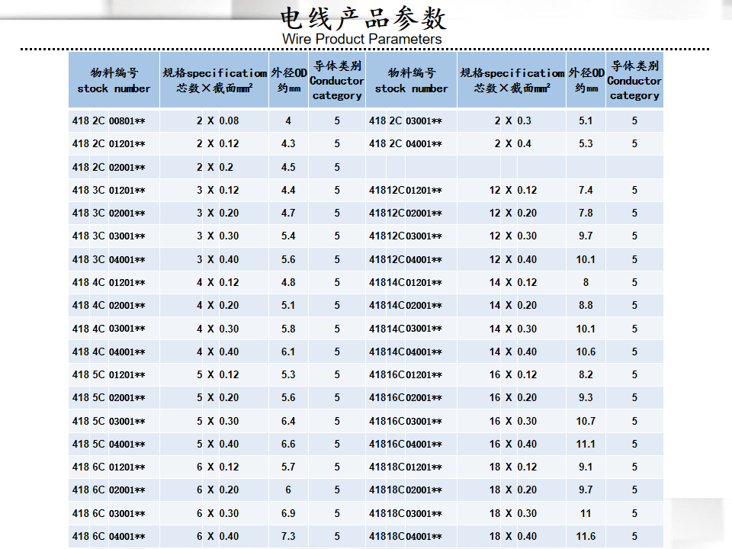Select stock number 418 3C 01201**
The image size is (732, 549).
(x=109, y=191)
